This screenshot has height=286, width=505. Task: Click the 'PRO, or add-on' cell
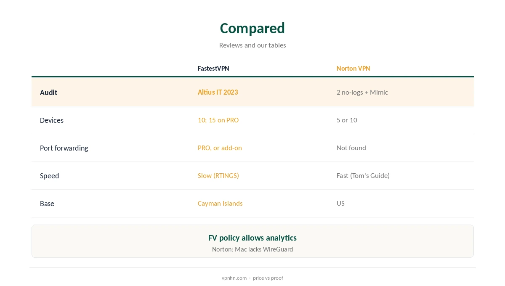pos(220,148)
